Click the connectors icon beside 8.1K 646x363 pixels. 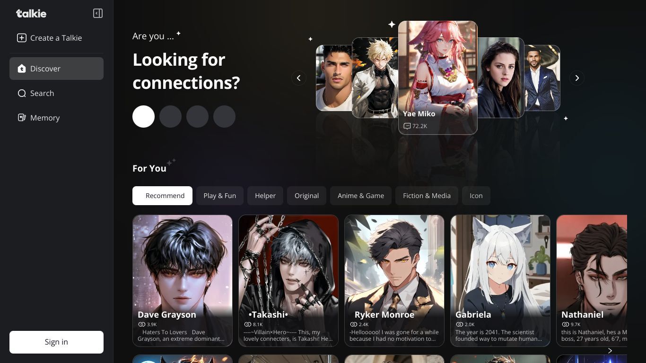pos(247,325)
